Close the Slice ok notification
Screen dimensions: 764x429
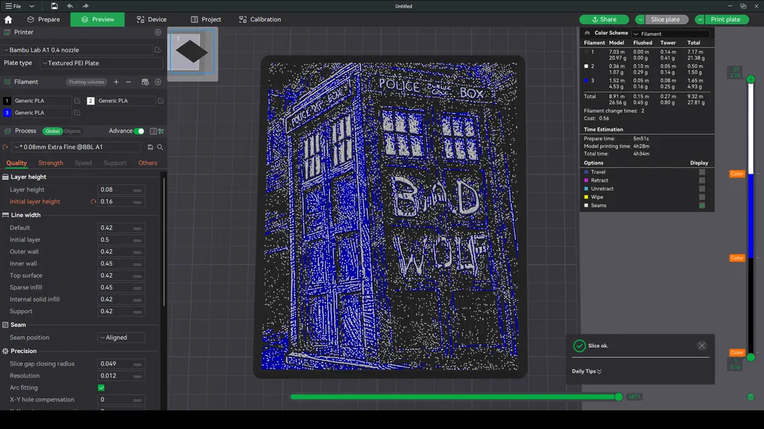point(701,346)
